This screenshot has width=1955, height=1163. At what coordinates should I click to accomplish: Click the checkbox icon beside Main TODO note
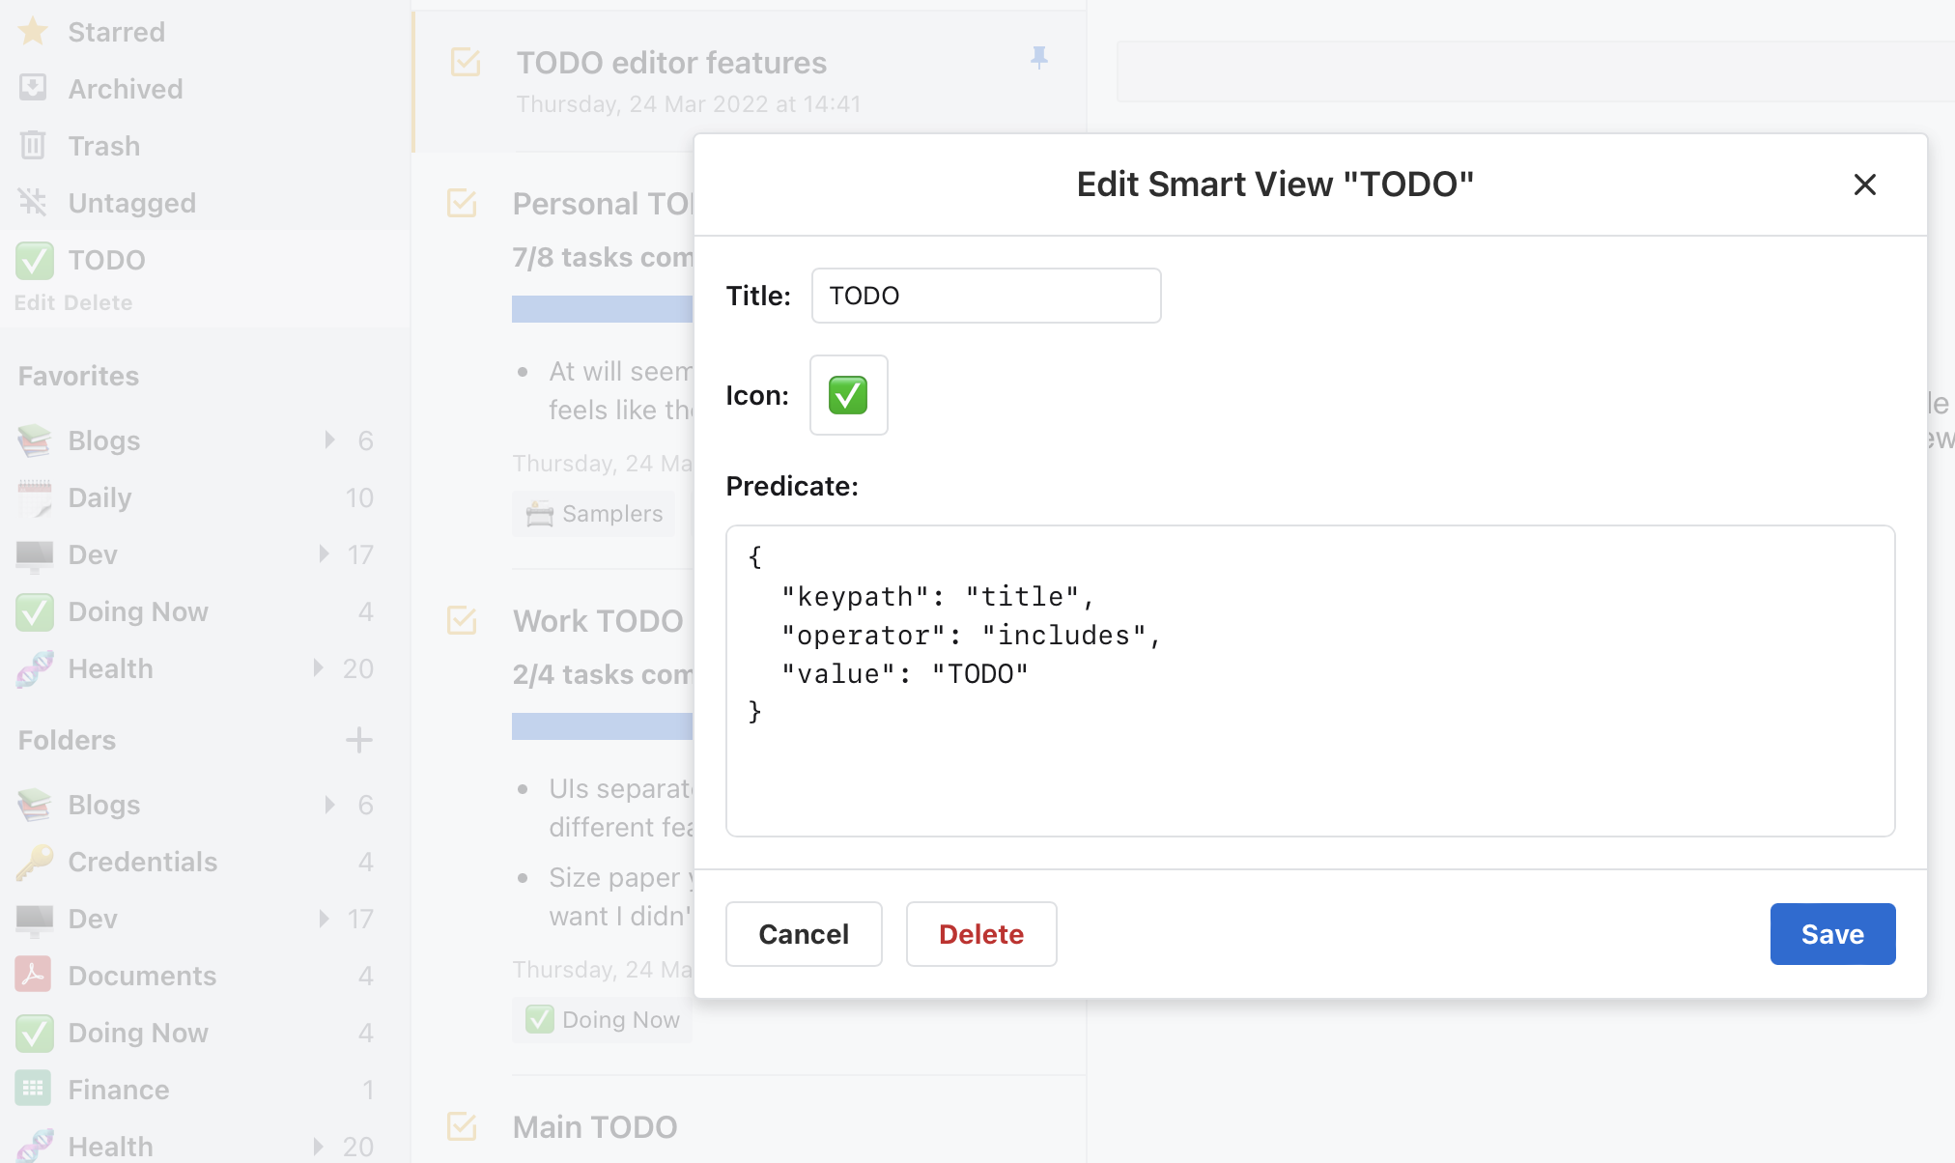click(463, 1126)
